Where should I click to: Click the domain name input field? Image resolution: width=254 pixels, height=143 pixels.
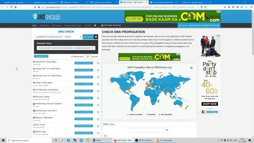(48, 37)
